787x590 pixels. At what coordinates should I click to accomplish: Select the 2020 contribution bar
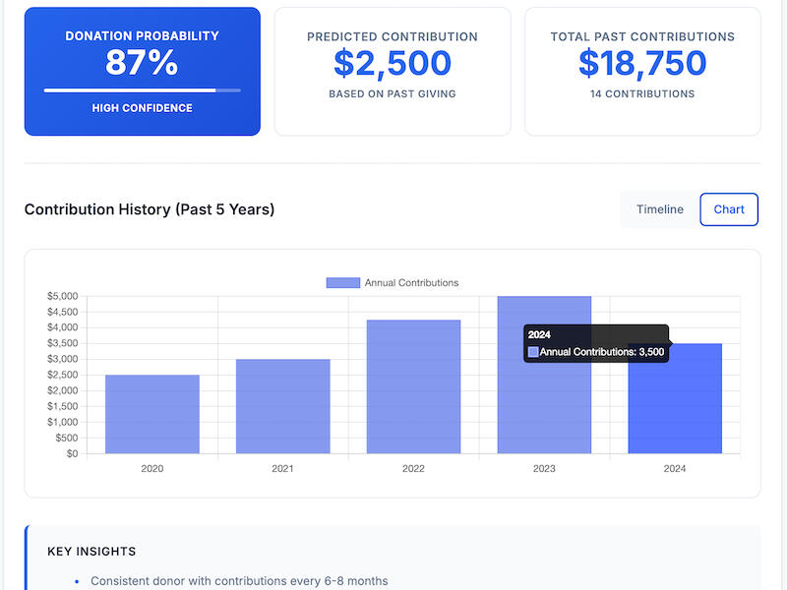coord(151,413)
